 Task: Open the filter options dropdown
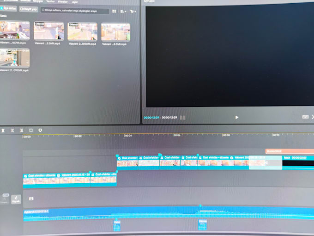pyautogui.click(x=133, y=12)
